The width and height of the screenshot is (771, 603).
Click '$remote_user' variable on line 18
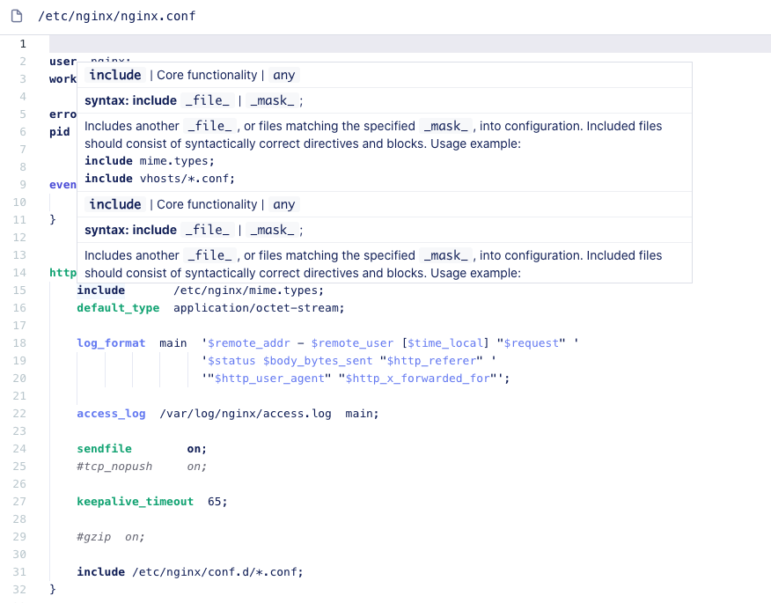tap(352, 343)
